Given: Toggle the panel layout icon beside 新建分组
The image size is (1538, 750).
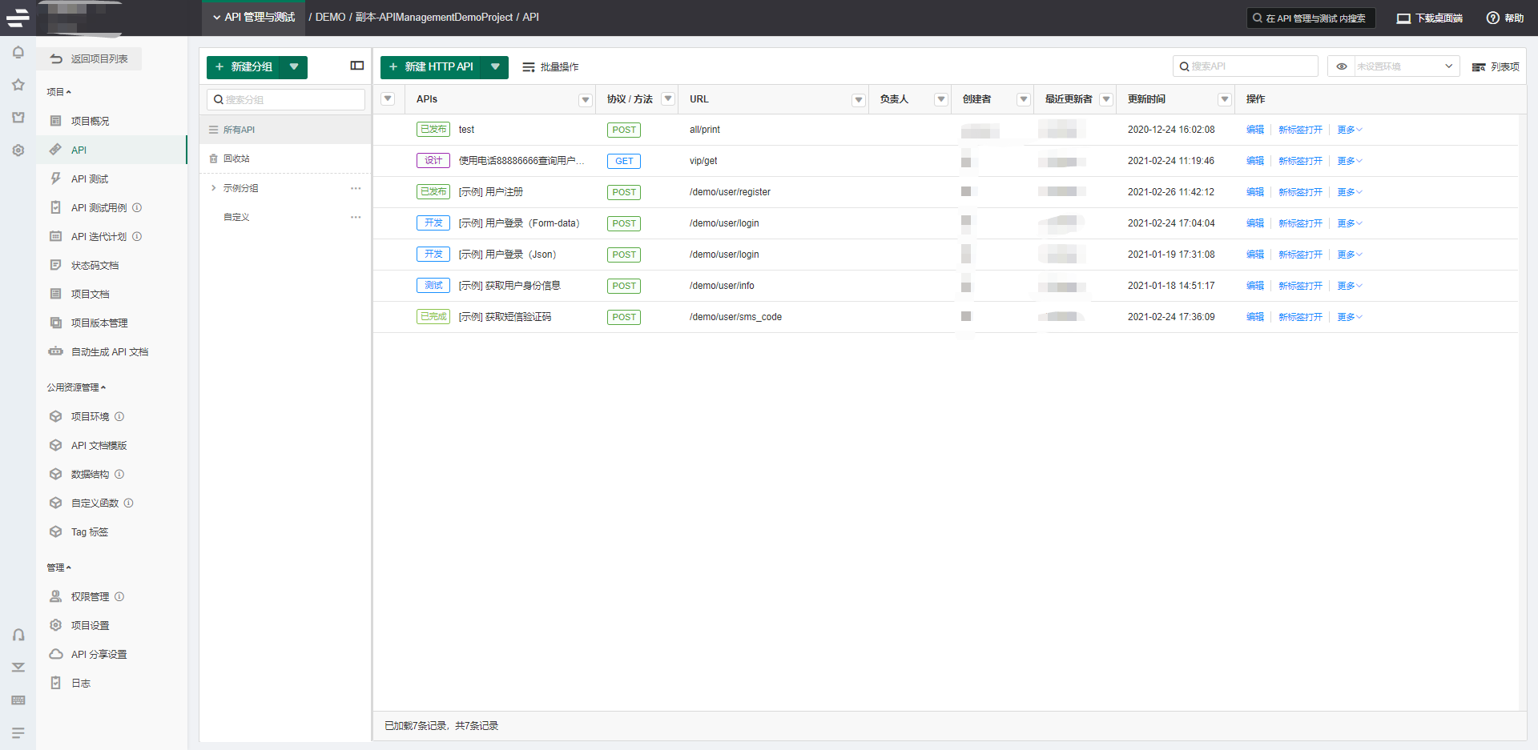Looking at the screenshot, I should (357, 66).
